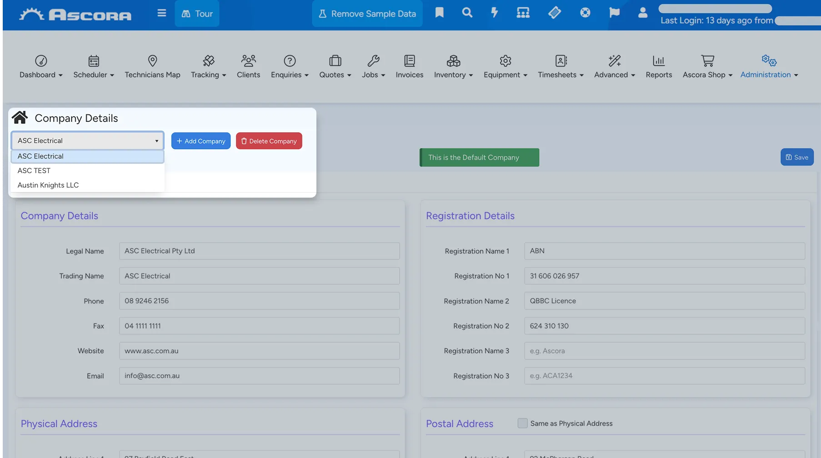
Task: Open the Ascora Shop menu
Action: (x=707, y=67)
